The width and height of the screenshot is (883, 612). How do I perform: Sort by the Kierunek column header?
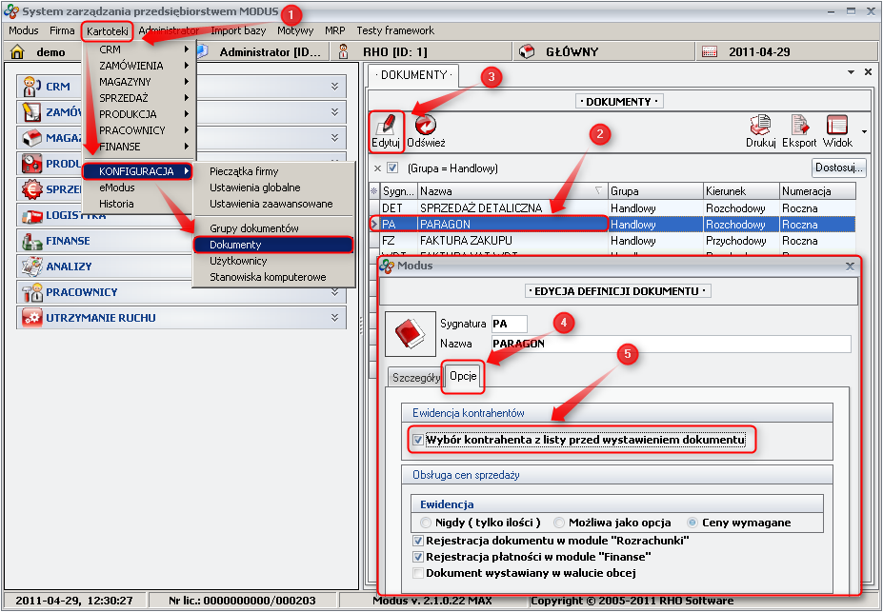pyautogui.click(x=741, y=191)
